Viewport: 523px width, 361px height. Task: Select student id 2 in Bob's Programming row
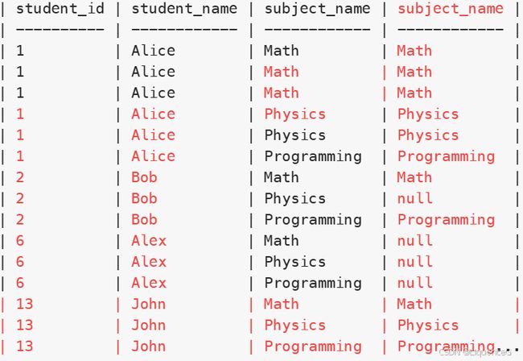tap(20, 219)
